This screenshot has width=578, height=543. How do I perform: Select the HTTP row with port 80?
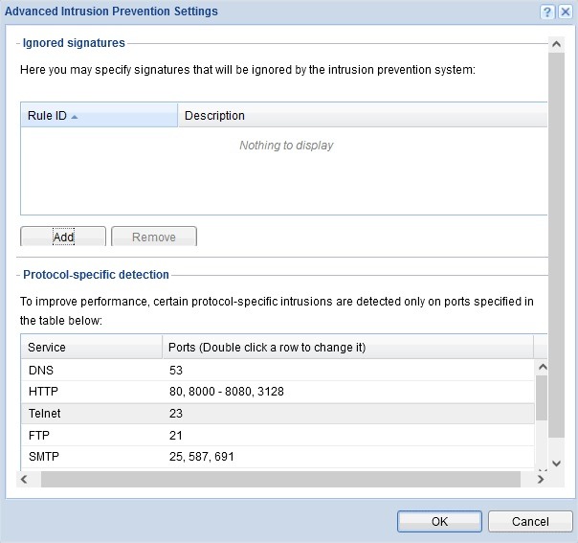coord(277,392)
